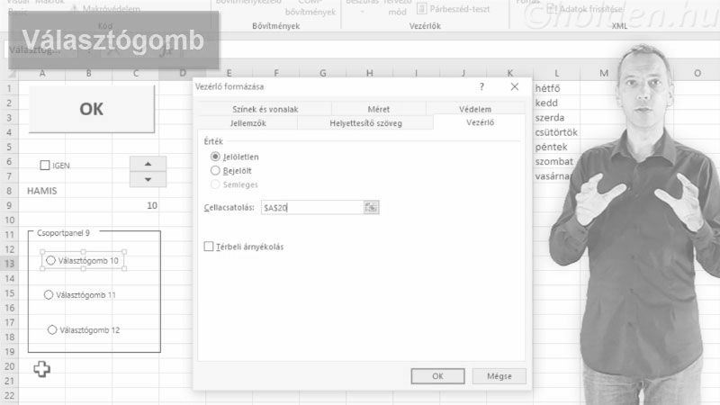Click the péntek cell
This screenshot has width=720, height=405.
pyautogui.click(x=556, y=147)
